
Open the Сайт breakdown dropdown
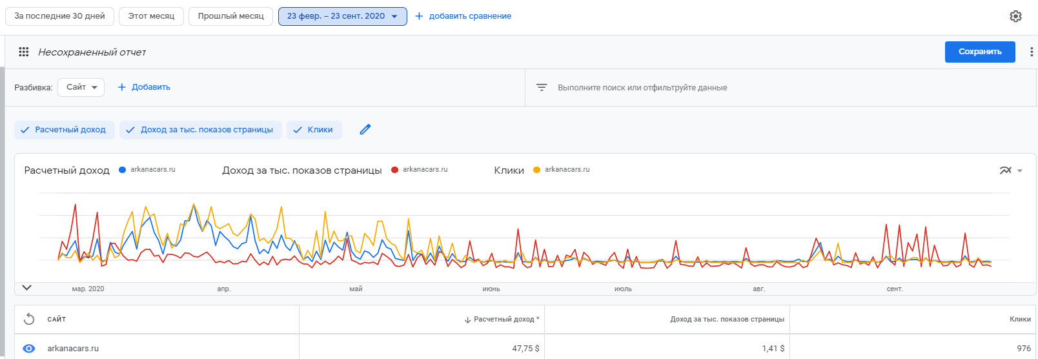[x=81, y=87]
